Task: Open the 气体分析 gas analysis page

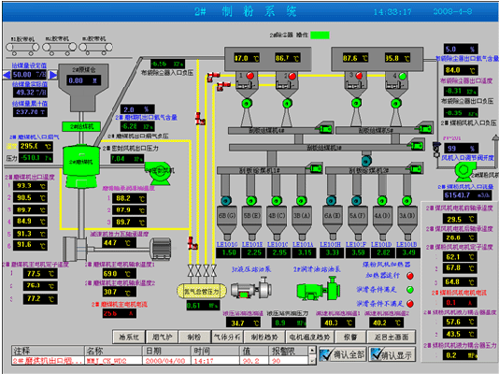Action: (x=227, y=338)
